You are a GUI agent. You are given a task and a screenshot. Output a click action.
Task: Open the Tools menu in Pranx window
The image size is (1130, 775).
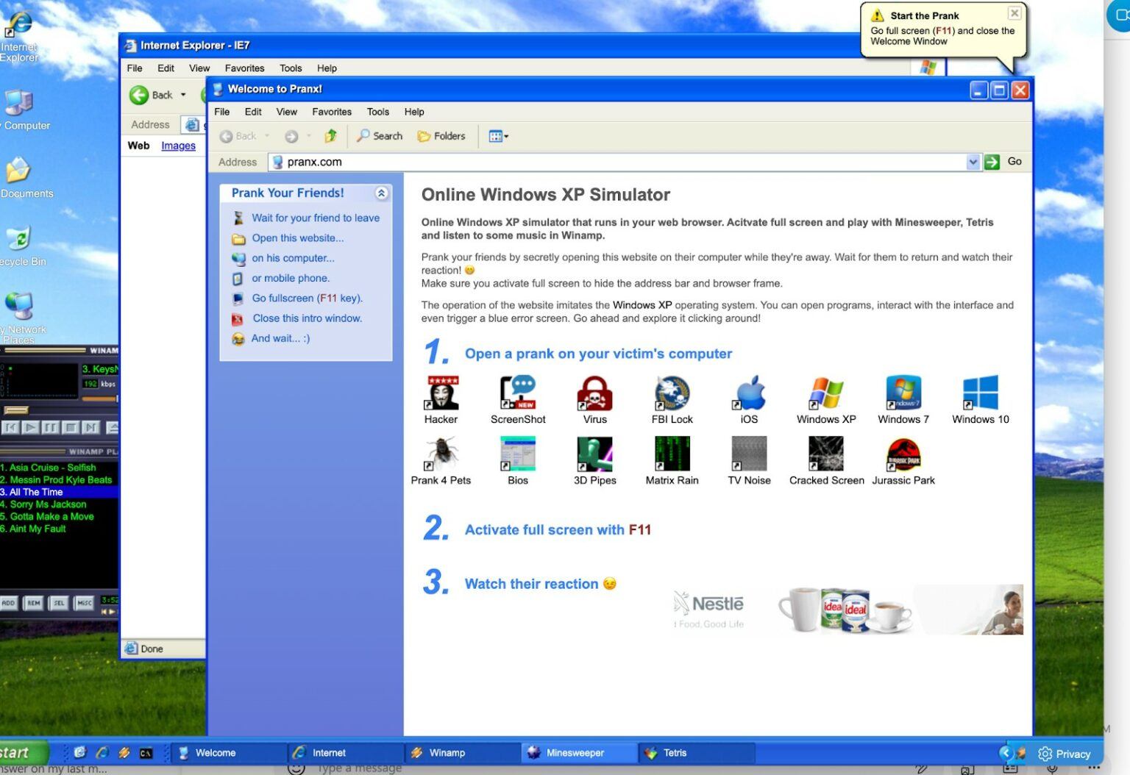pyautogui.click(x=377, y=112)
